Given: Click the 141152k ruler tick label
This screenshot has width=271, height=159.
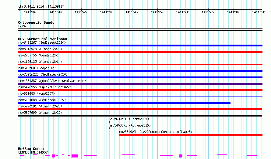Looking at the screenshot, I should 81,12.
